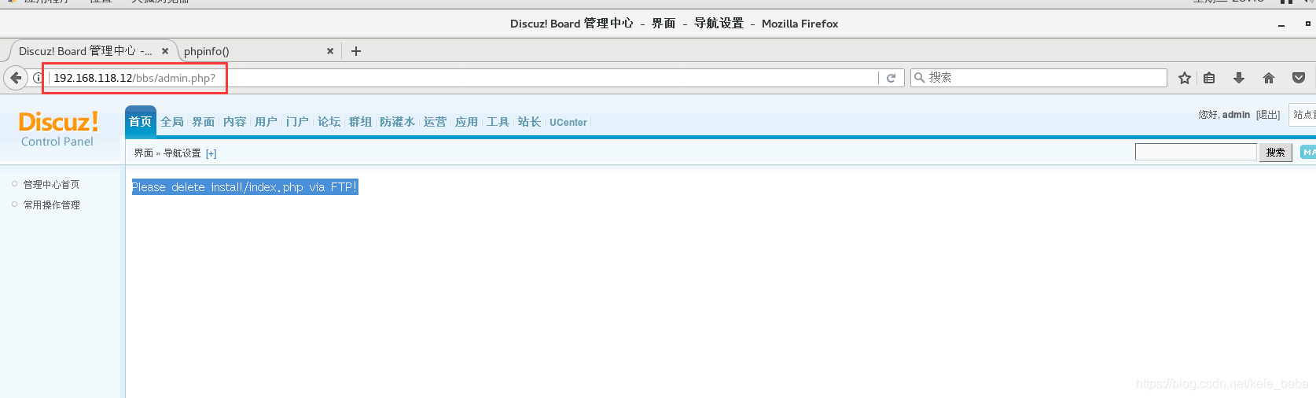Open the 论坛 menu
The width and height of the screenshot is (1316, 398).
pyautogui.click(x=329, y=122)
